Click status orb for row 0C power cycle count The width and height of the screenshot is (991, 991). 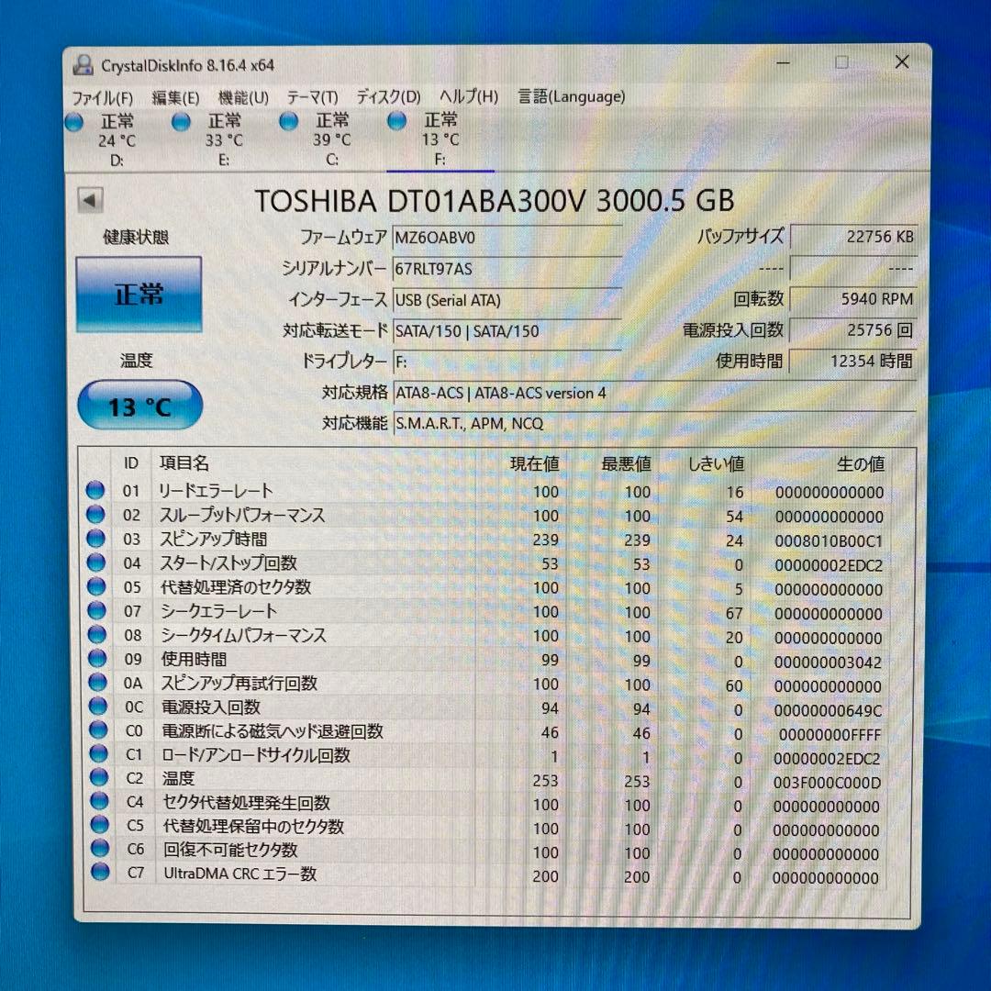pyautogui.click(x=98, y=706)
